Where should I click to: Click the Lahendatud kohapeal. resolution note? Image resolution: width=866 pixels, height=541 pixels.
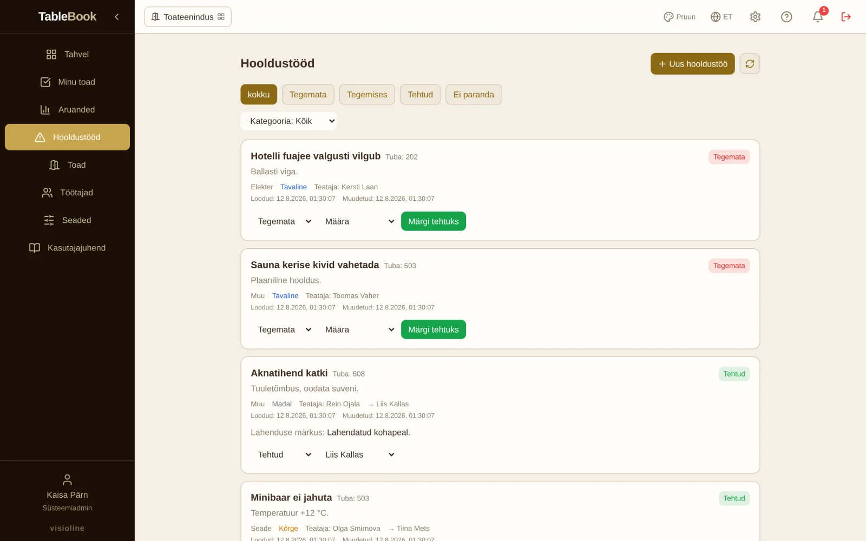[369, 432]
